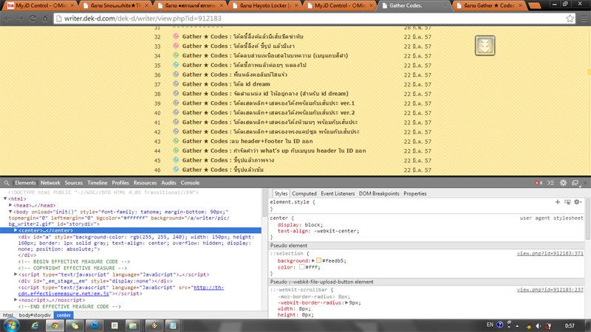Viewport: 591px width, 332px height.
Task: Open source link view.php?id=912183:237
Action: [550, 290]
